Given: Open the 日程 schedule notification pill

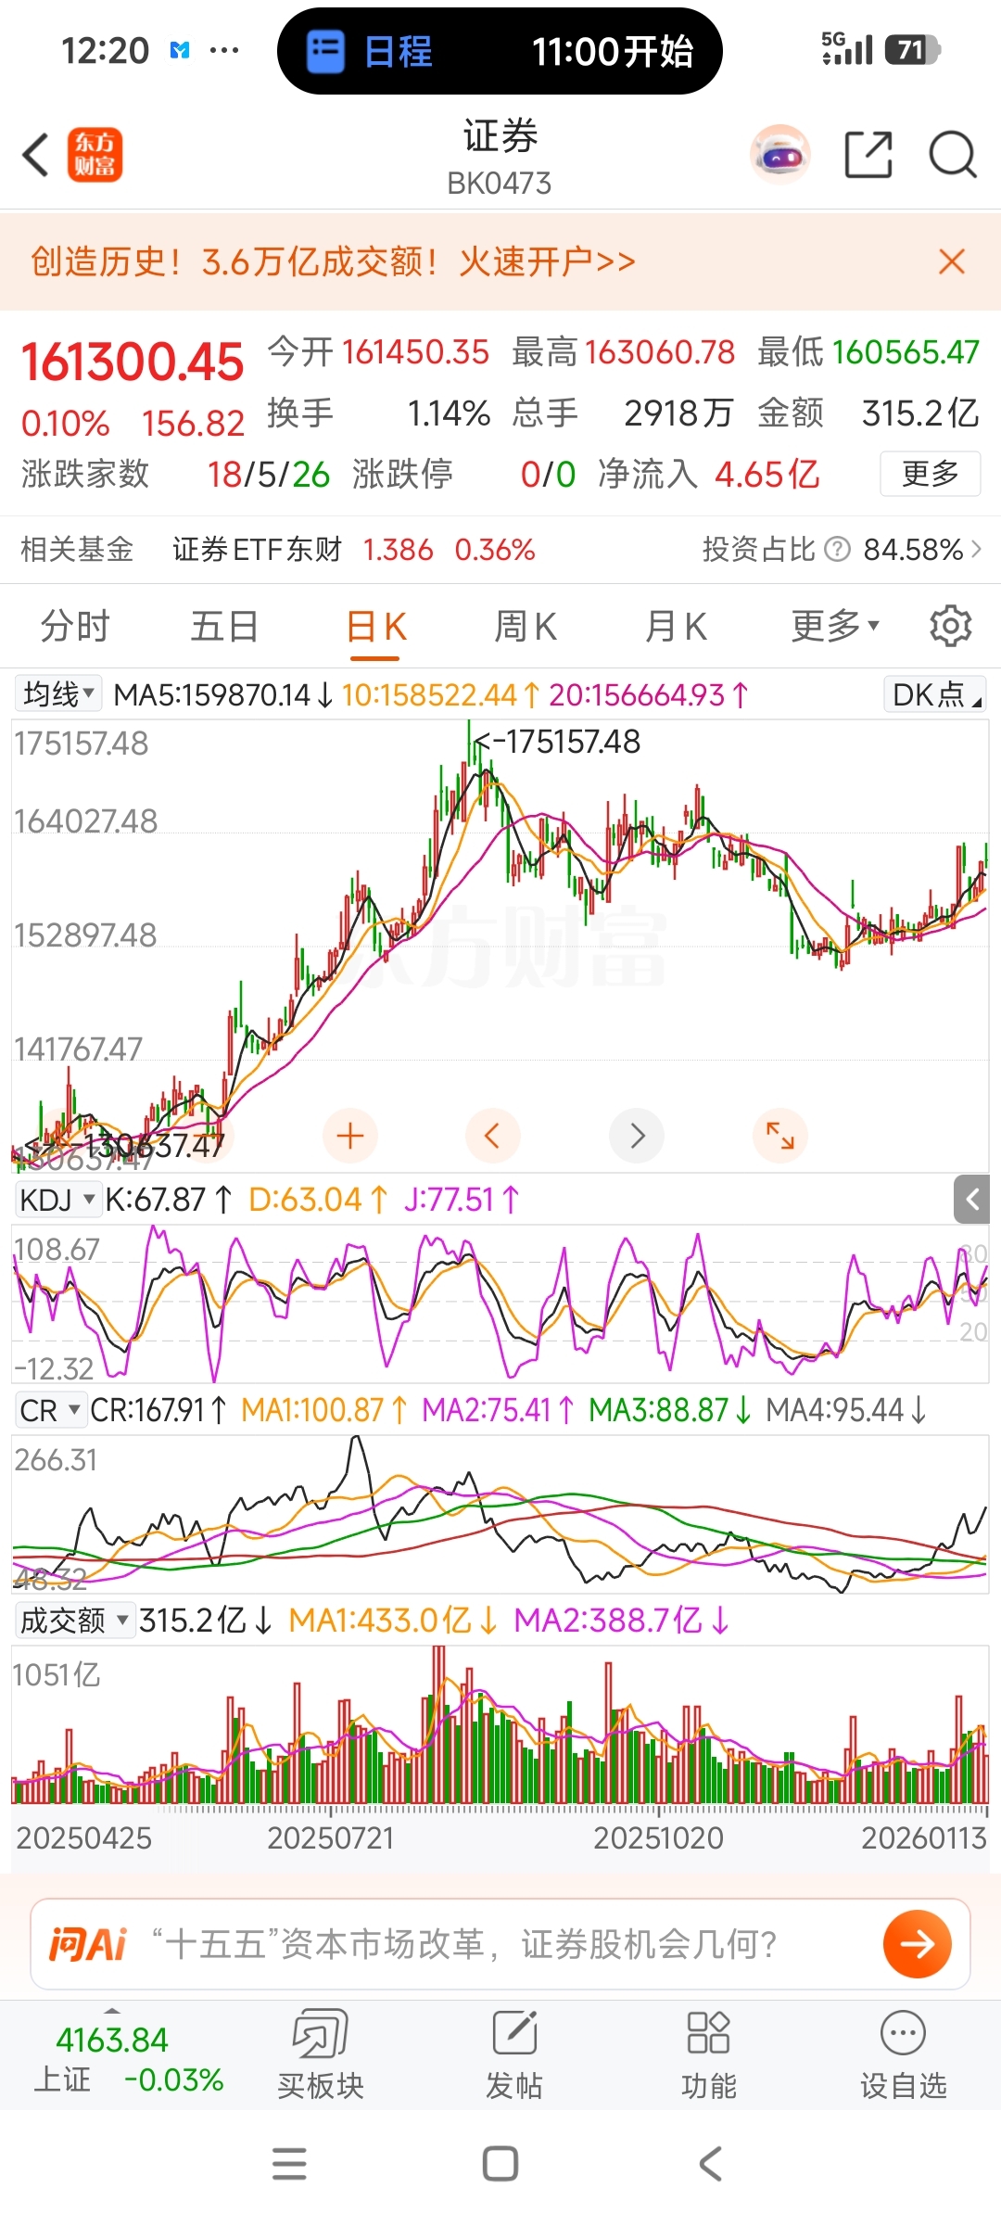Looking at the screenshot, I should [x=500, y=51].
